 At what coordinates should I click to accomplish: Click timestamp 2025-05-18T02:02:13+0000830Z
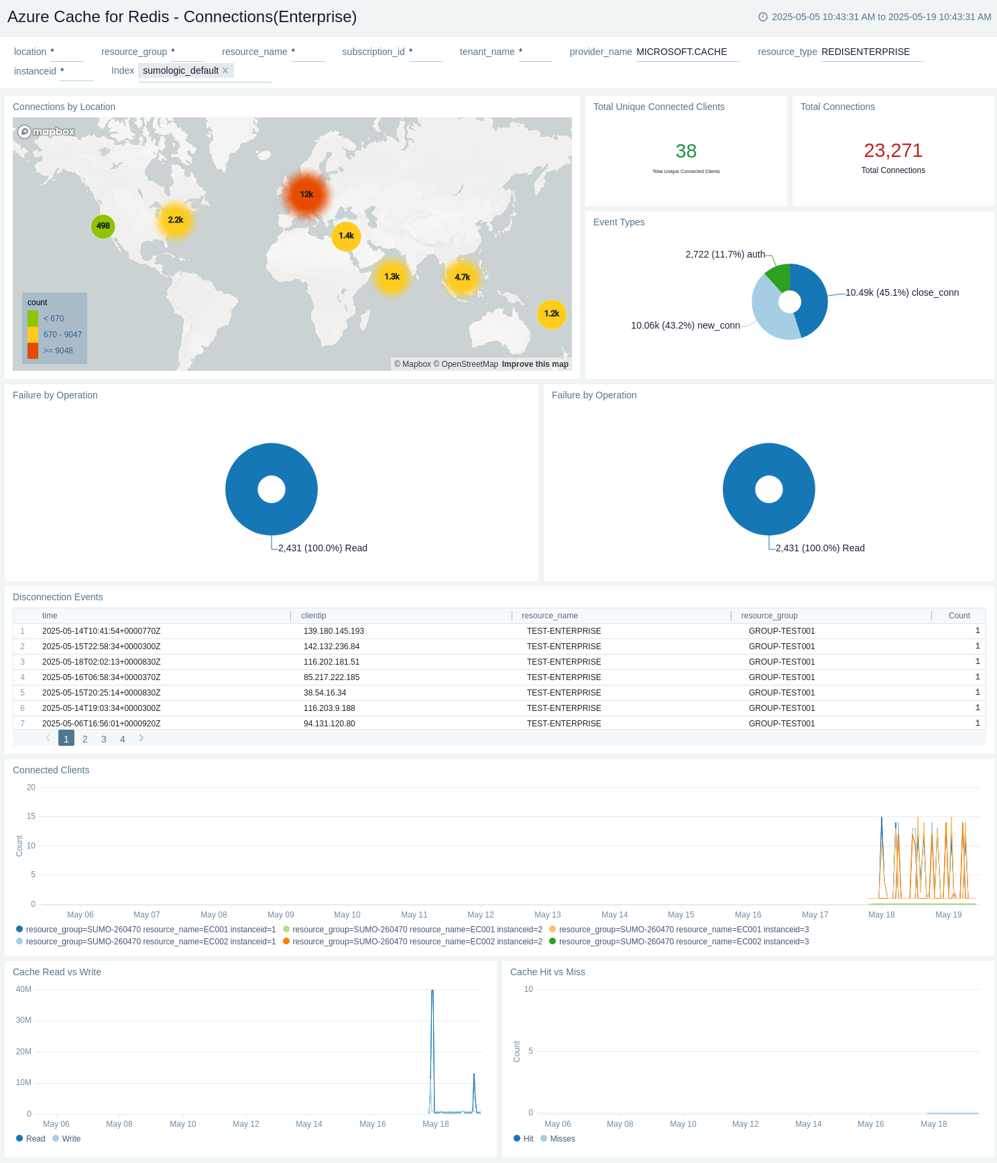click(x=101, y=662)
